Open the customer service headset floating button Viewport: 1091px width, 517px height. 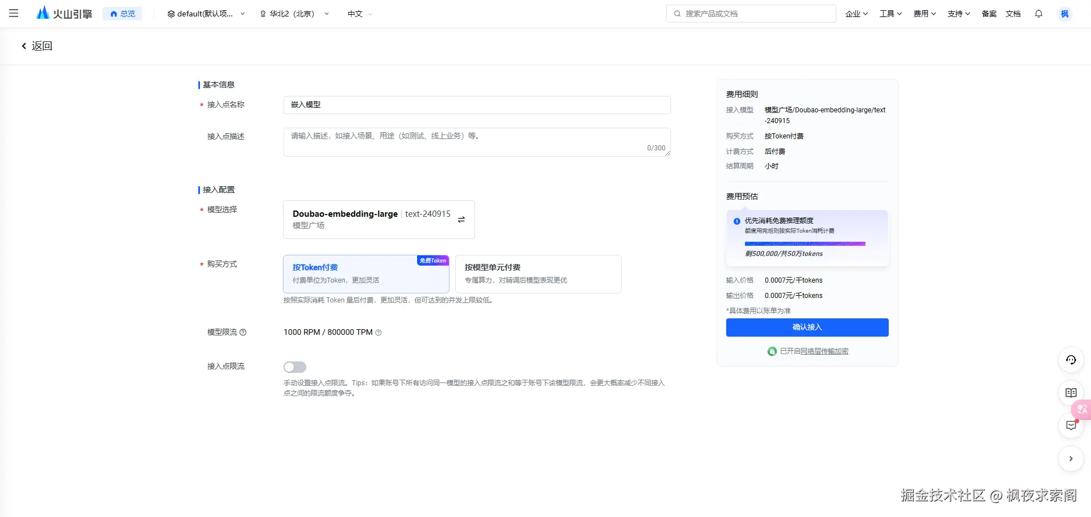click(1071, 360)
